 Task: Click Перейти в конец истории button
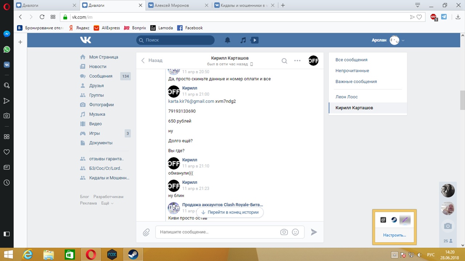point(230,212)
